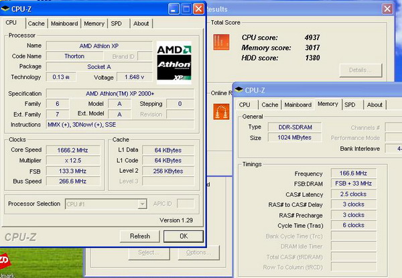Close the results window
This screenshot has width=402, height=278.
tap(387, 9)
